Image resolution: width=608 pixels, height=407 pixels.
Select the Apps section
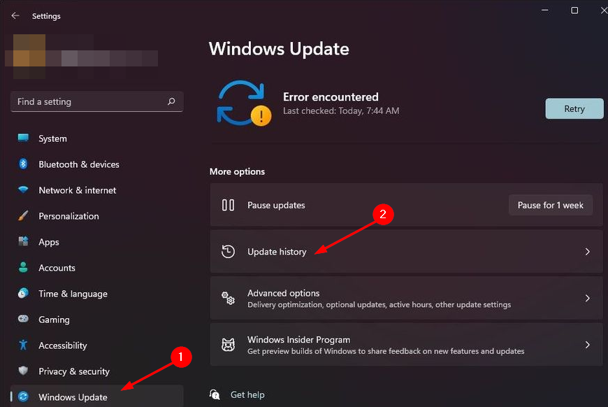coord(49,241)
